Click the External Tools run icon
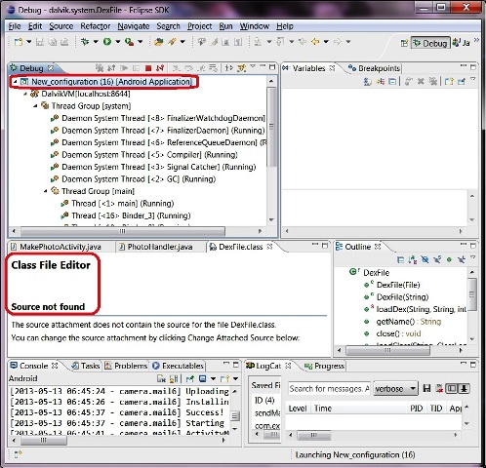The height and width of the screenshot is (468, 486). click(x=129, y=42)
